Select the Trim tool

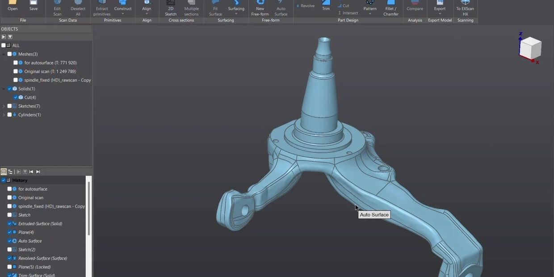[x=326, y=6]
